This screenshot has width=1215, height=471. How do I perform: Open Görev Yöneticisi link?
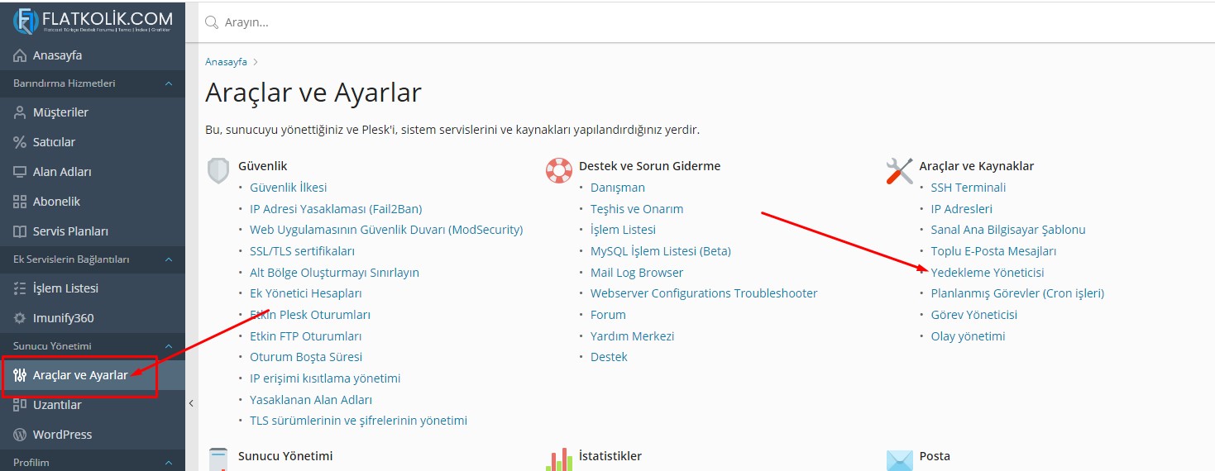pyautogui.click(x=974, y=315)
